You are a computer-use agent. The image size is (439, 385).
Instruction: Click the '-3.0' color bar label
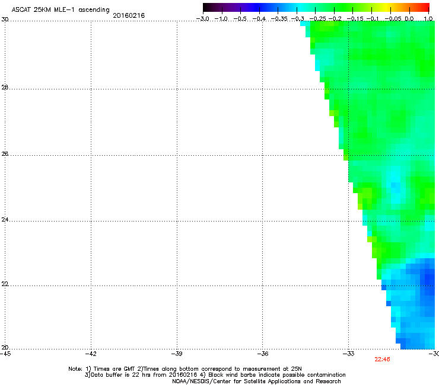pyautogui.click(x=202, y=19)
